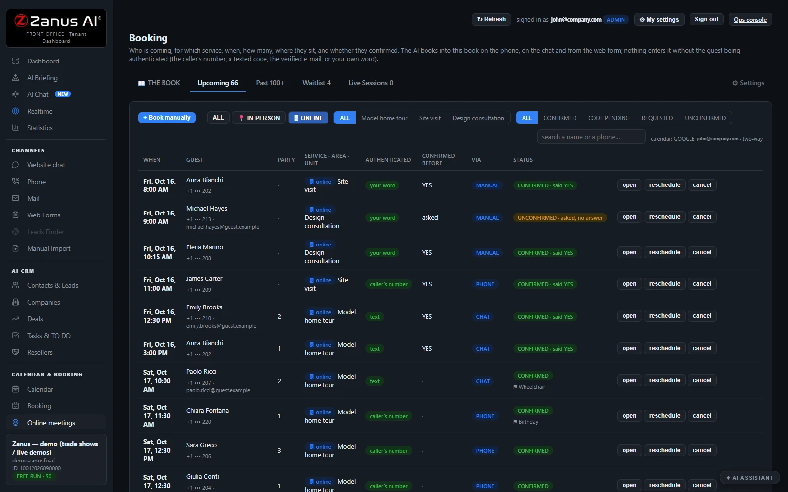The height and width of the screenshot is (492, 788).
Task: Open Statistics chart icon
Action: (x=15, y=128)
